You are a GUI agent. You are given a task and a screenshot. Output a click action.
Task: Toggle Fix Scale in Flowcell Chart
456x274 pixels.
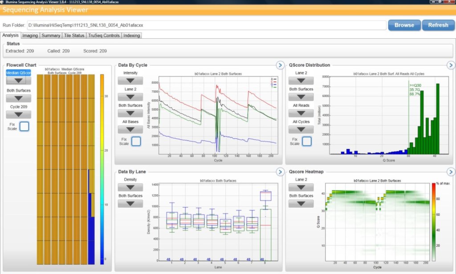[x=24, y=126]
